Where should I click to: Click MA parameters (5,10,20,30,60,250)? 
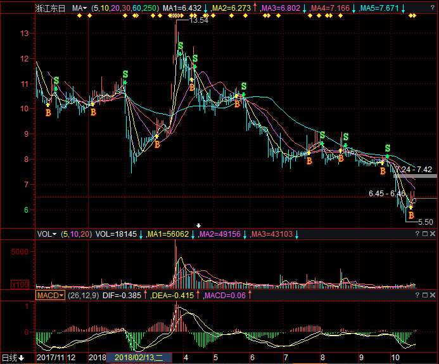(x=125, y=8)
